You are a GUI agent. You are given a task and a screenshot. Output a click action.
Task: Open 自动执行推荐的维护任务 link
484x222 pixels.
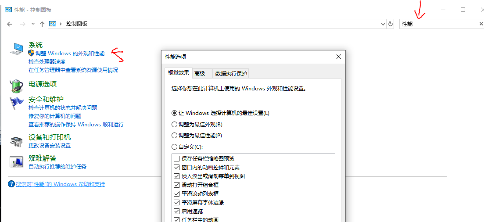pyautogui.click(x=57, y=167)
